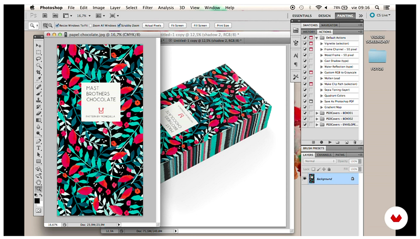The height and width of the screenshot is (239, 420).
Task: Select the Eraser tool
Action: tap(38, 114)
